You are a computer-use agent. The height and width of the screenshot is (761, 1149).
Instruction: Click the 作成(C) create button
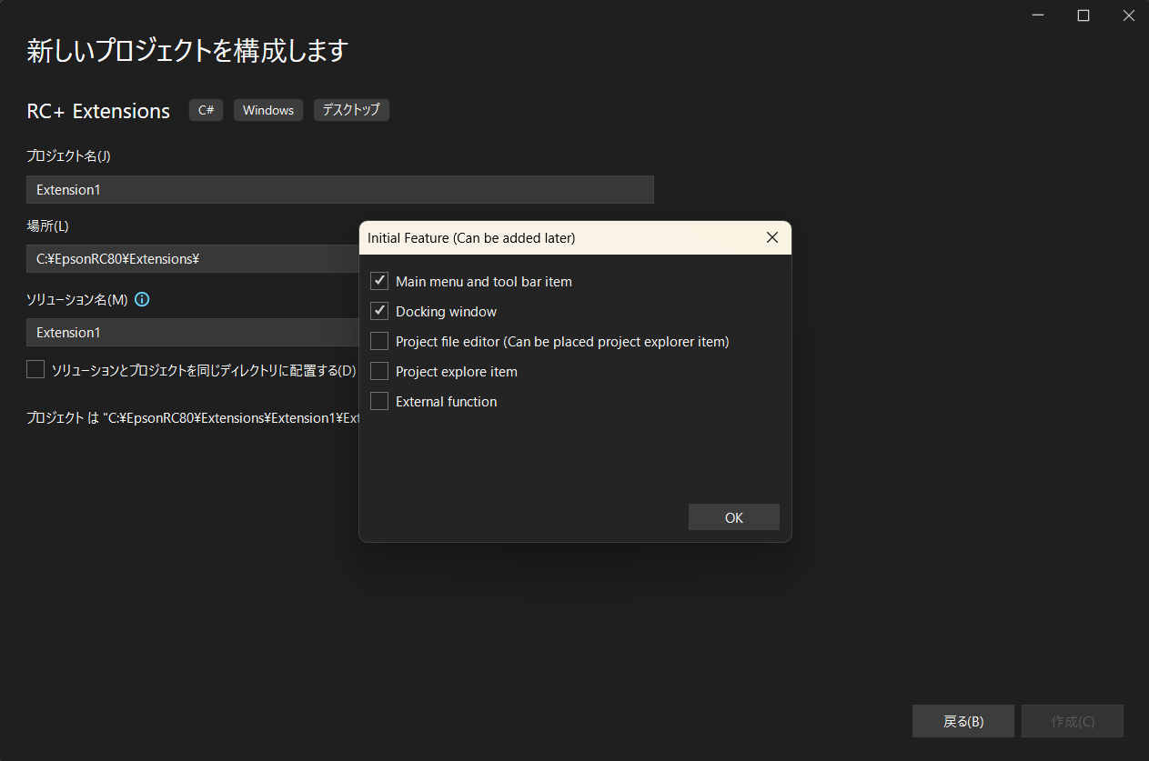[1072, 721]
